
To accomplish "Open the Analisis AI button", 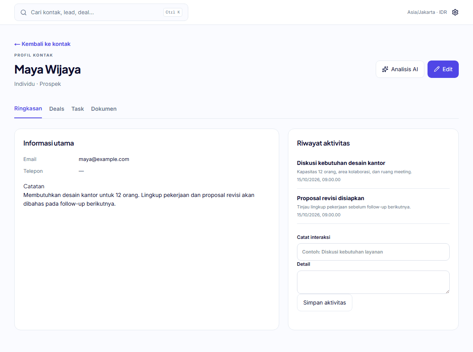I will pyautogui.click(x=400, y=69).
